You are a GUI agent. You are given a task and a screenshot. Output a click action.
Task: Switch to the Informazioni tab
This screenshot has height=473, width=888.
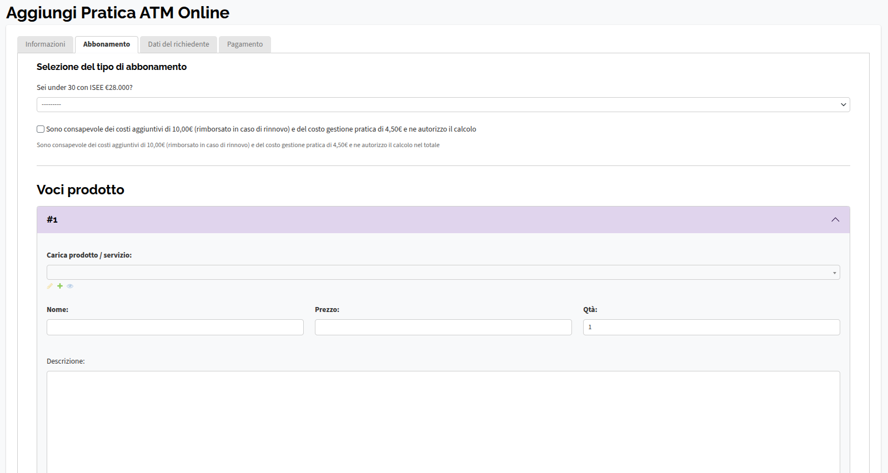tap(45, 44)
